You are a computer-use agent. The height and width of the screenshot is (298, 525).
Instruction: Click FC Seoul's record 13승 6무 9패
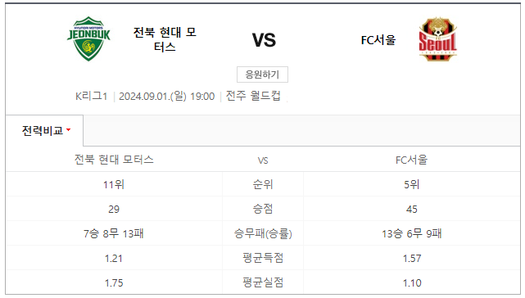click(411, 233)
